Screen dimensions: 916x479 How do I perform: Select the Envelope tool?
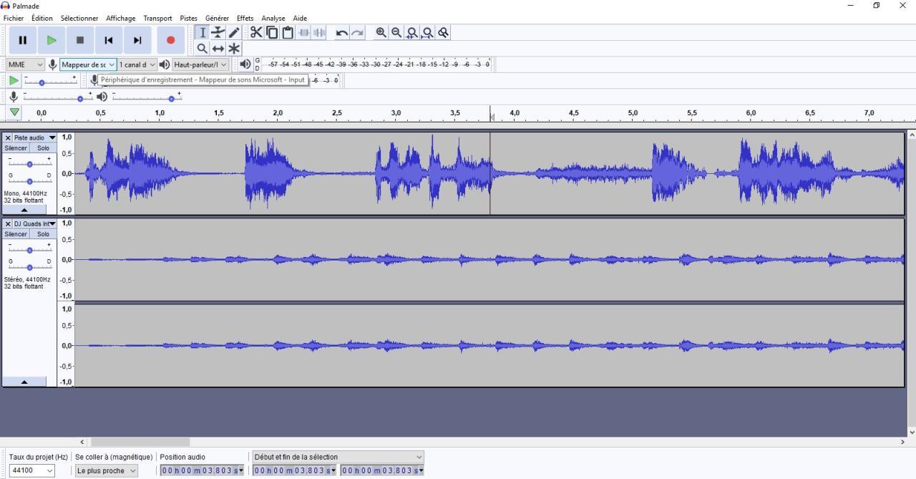point(218,32)
